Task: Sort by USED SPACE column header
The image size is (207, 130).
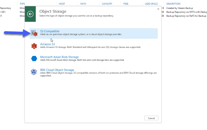Action: (151, 4)
